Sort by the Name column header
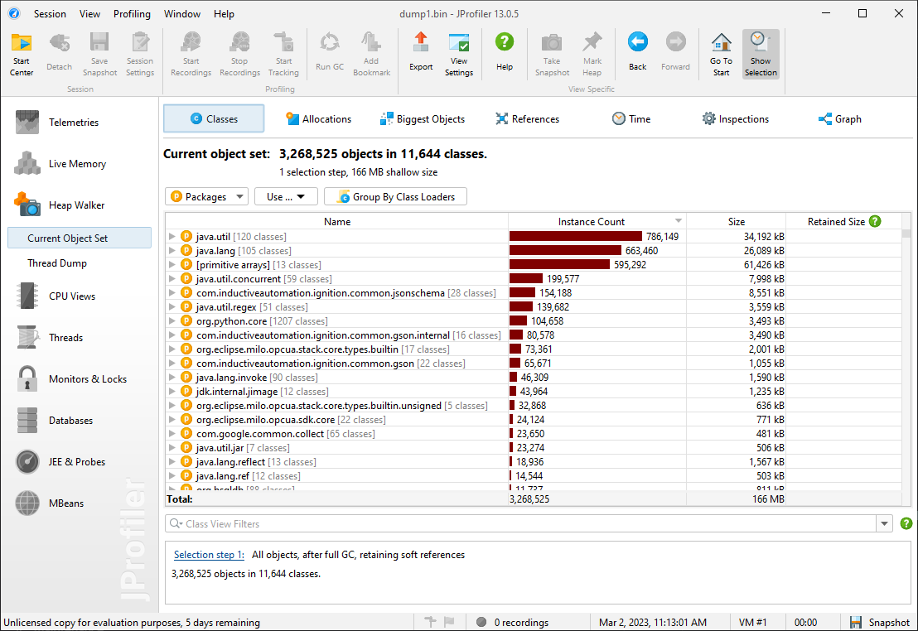This screenshot has height=631, width=918. point(337,221)
